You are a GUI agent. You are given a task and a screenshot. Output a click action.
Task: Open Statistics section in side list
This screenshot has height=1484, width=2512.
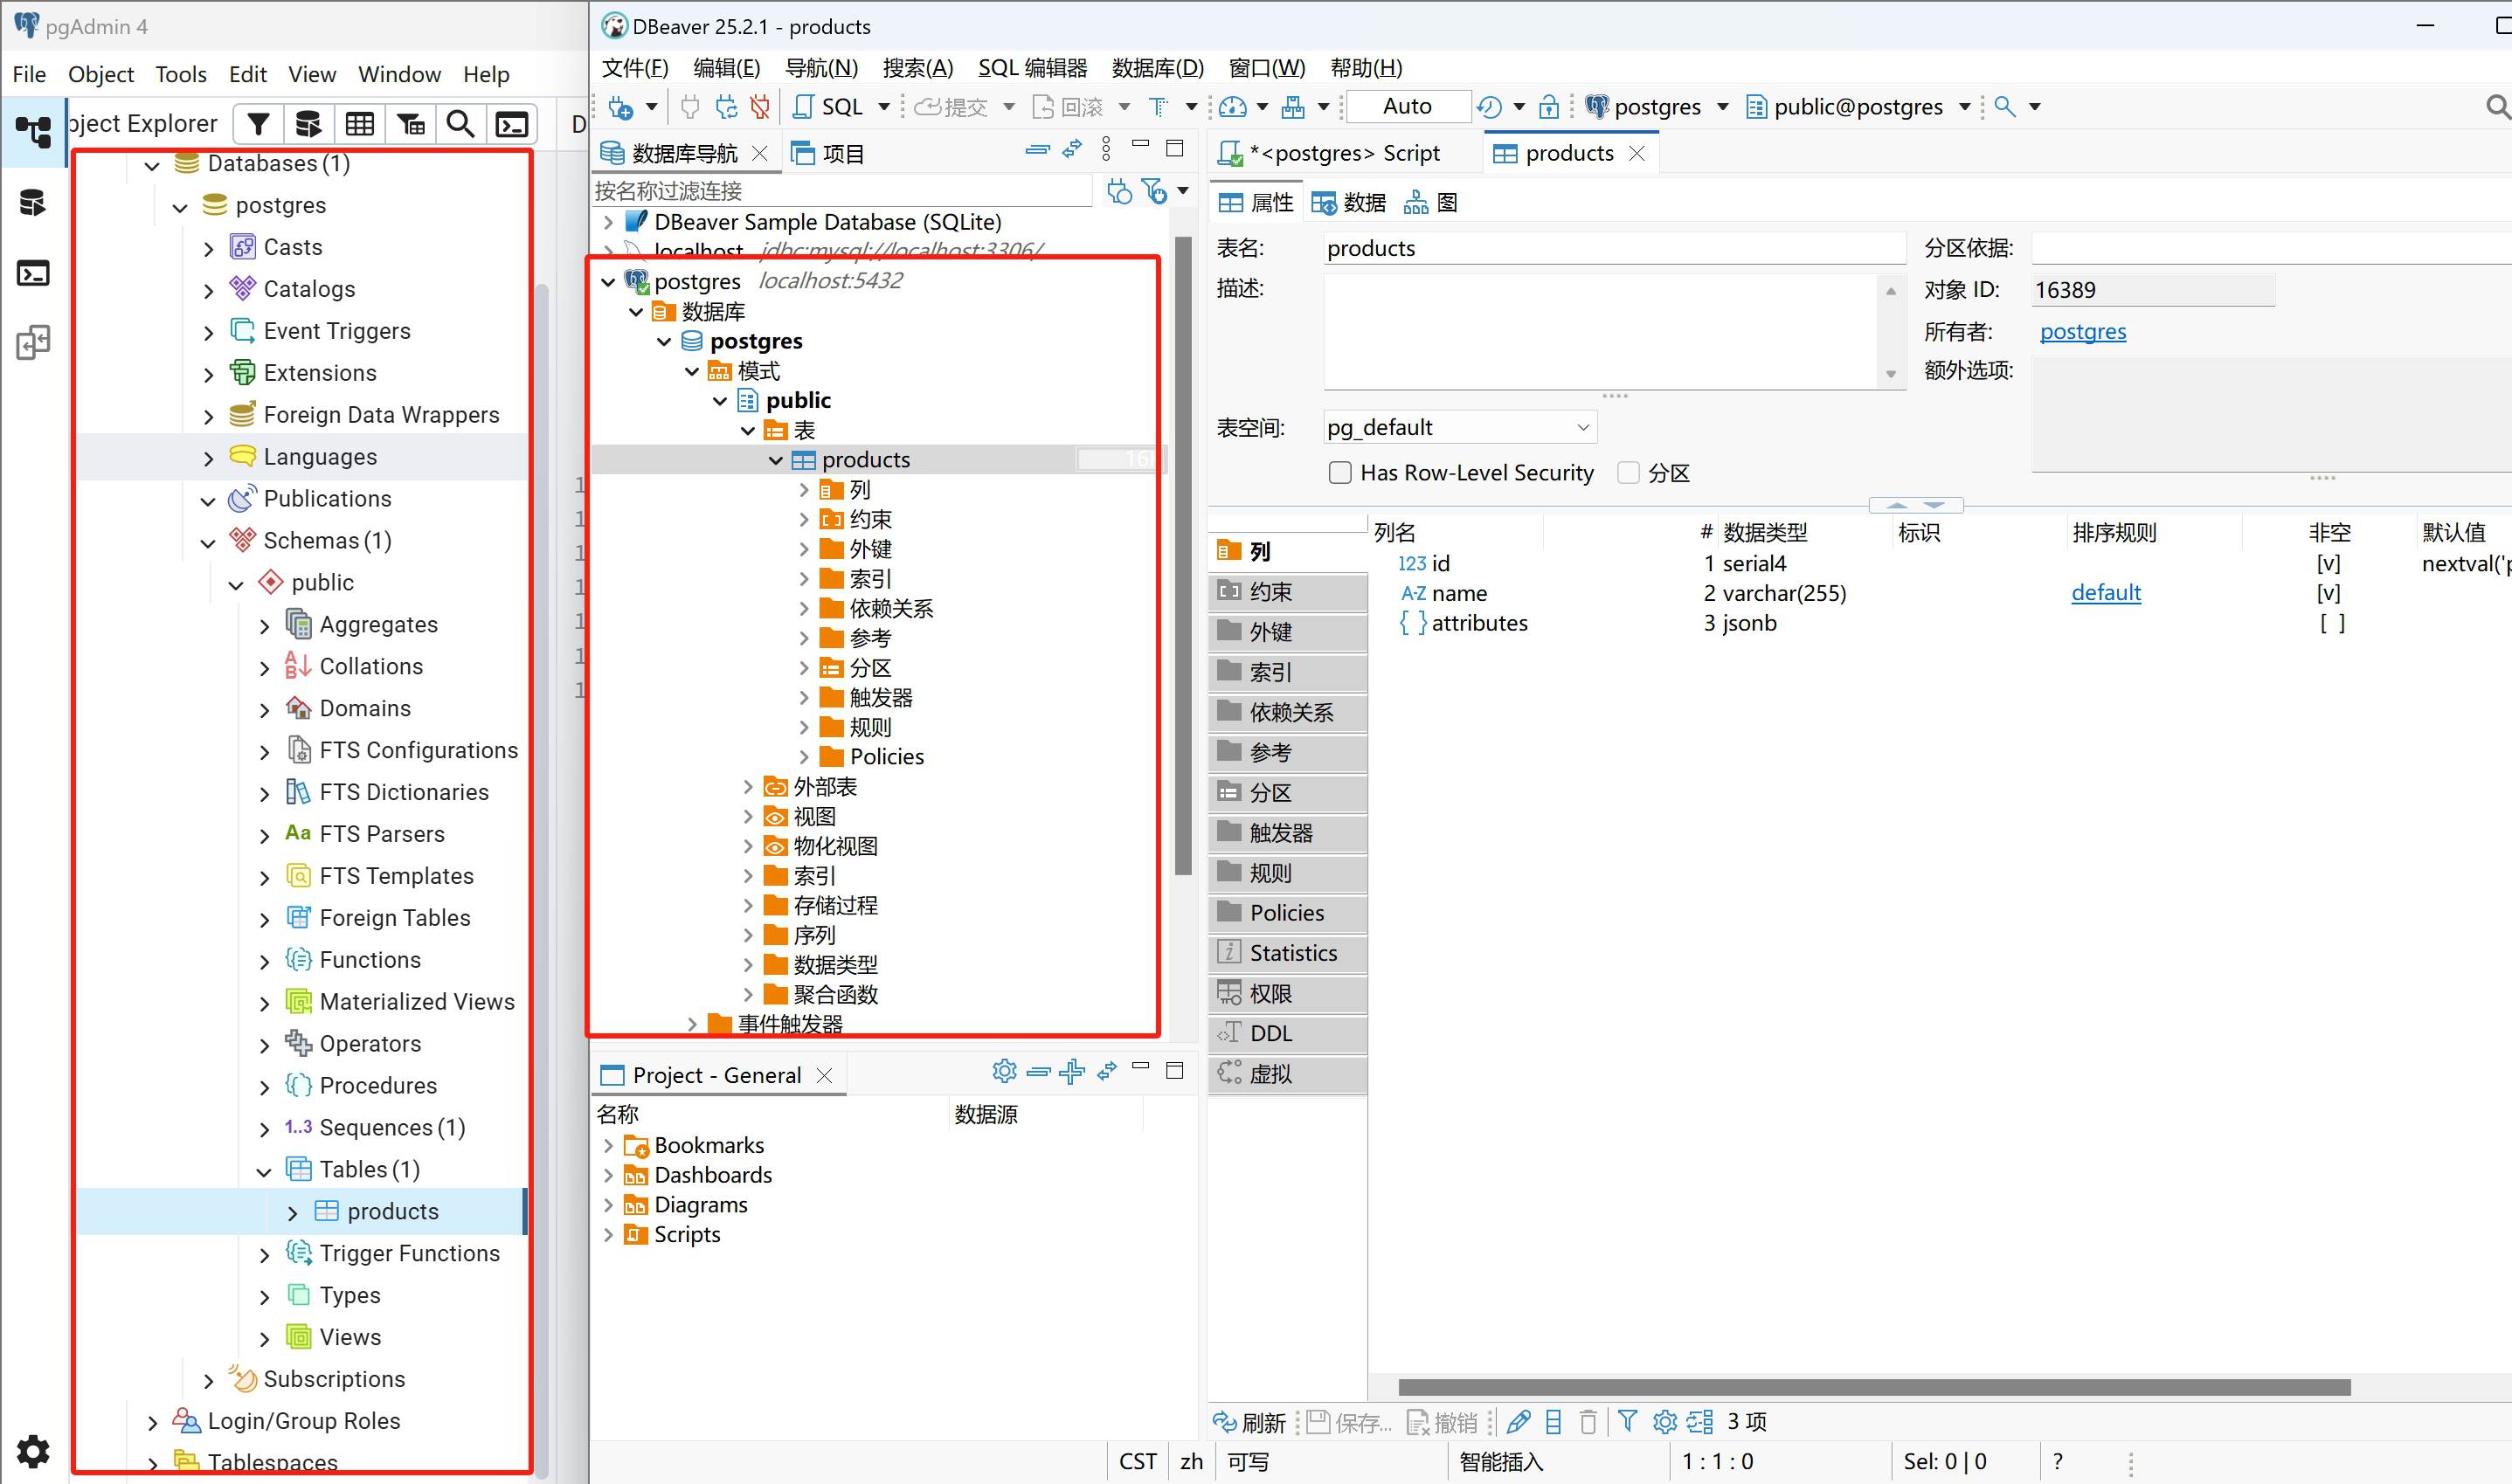(x=1287, y=953)
